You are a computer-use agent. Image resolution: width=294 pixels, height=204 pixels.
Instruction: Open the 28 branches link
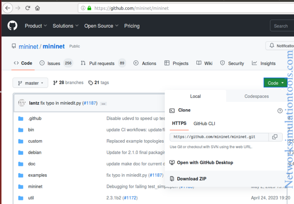click(68, 83)
